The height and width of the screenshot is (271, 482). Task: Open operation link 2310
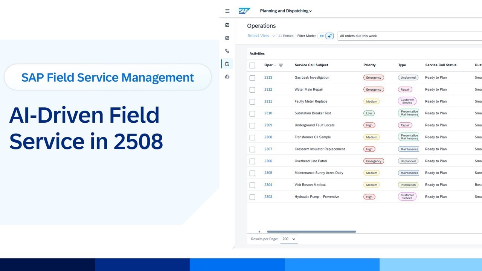[x=268, y=113]
